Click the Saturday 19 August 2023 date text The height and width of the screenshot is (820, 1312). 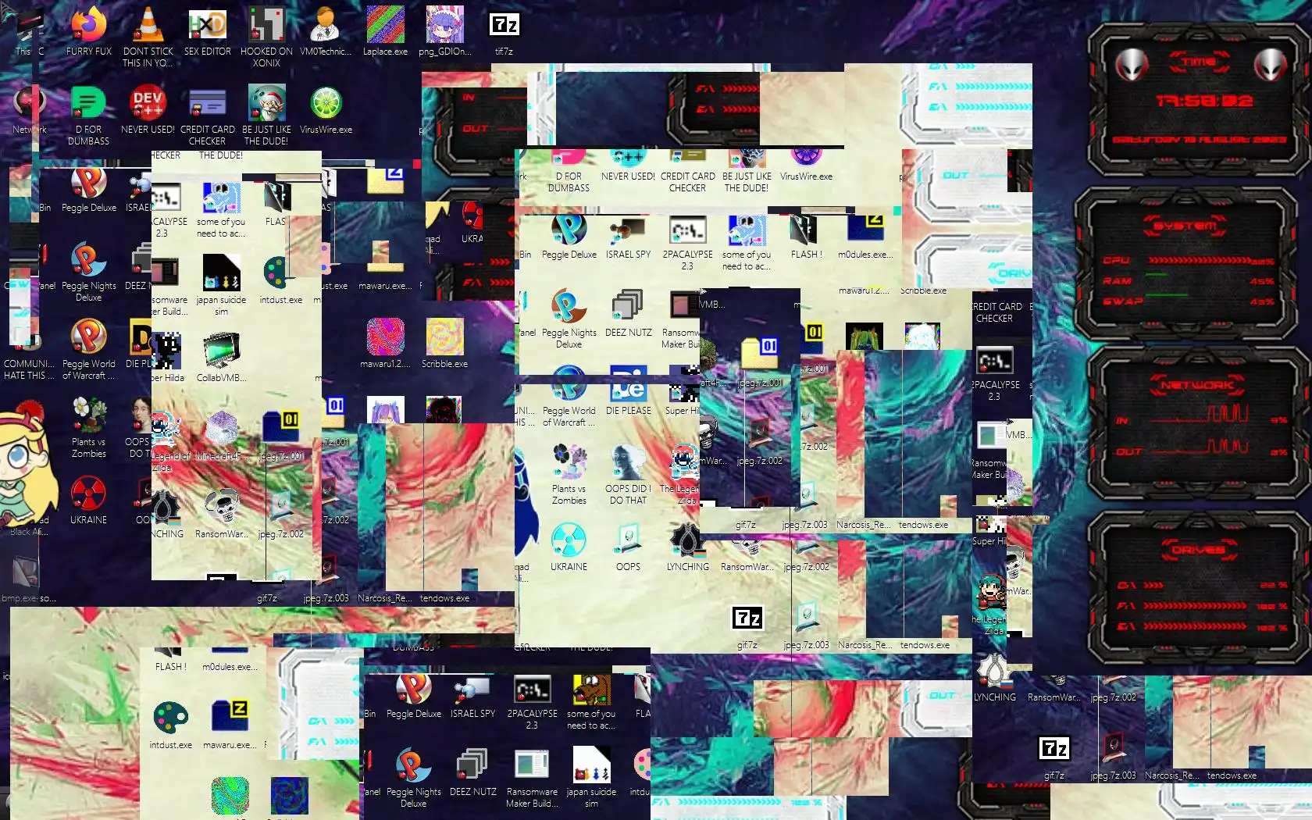pyautogui.click(x=1200, y=140)
